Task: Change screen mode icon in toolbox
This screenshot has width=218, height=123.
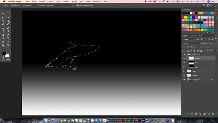Action: tap(8, 60)
